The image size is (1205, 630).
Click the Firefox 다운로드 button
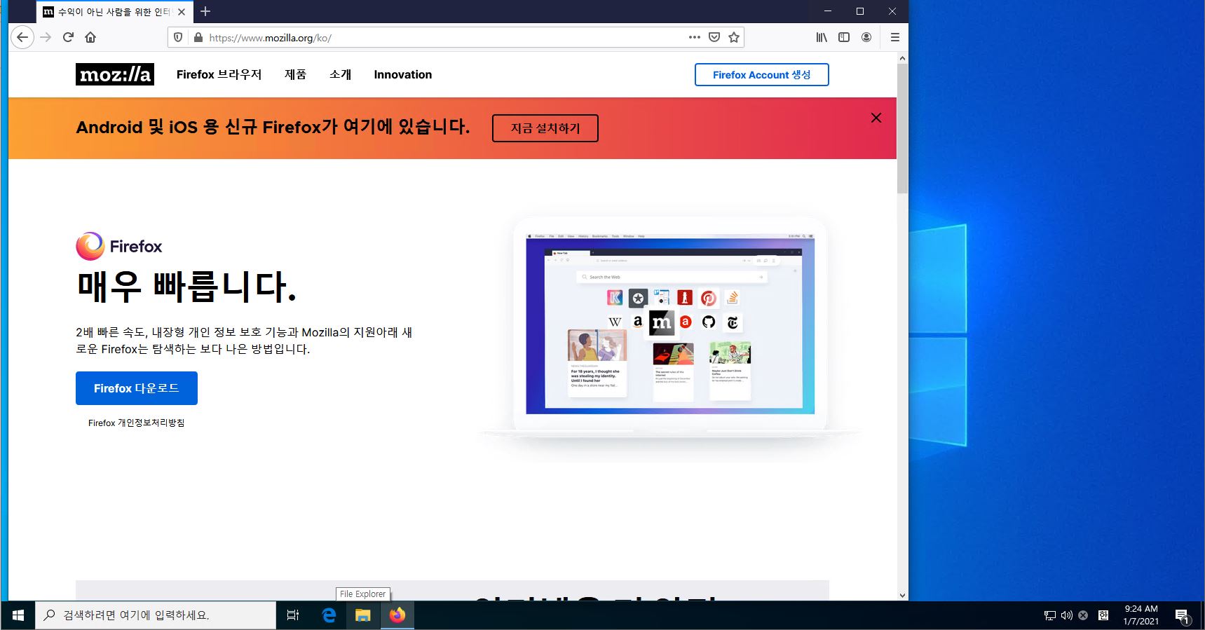[x=137, y=388]
